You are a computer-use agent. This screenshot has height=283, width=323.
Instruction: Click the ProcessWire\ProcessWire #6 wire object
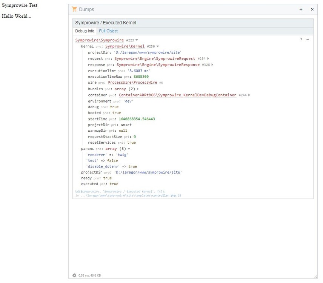coord(133,83)
